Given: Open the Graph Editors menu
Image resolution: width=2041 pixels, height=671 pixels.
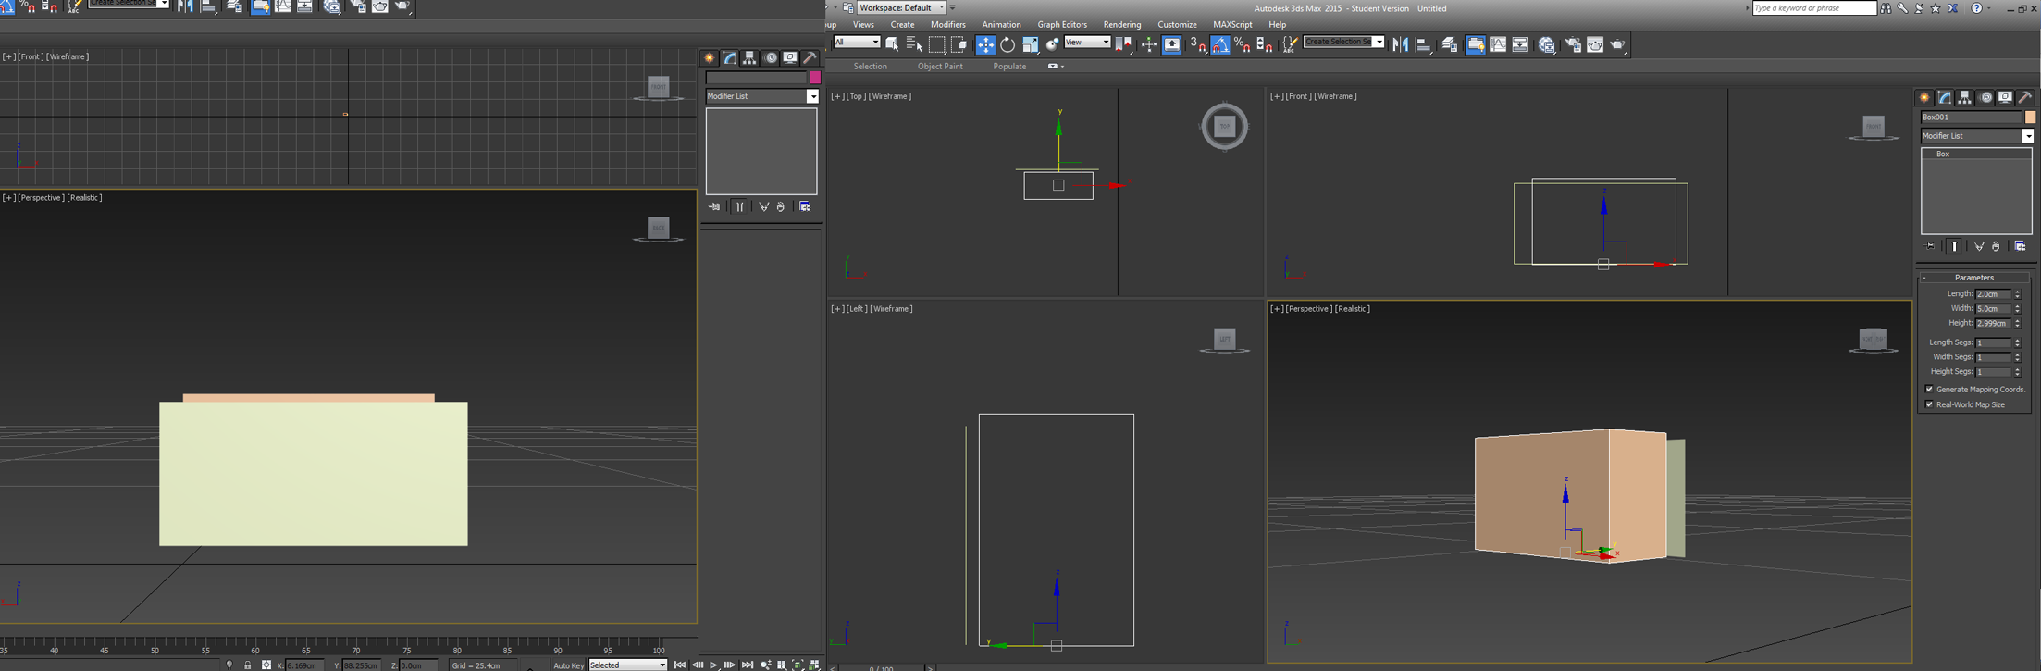Looking at the screenshot, I should pyautogui.click(x=1061, y=25).
